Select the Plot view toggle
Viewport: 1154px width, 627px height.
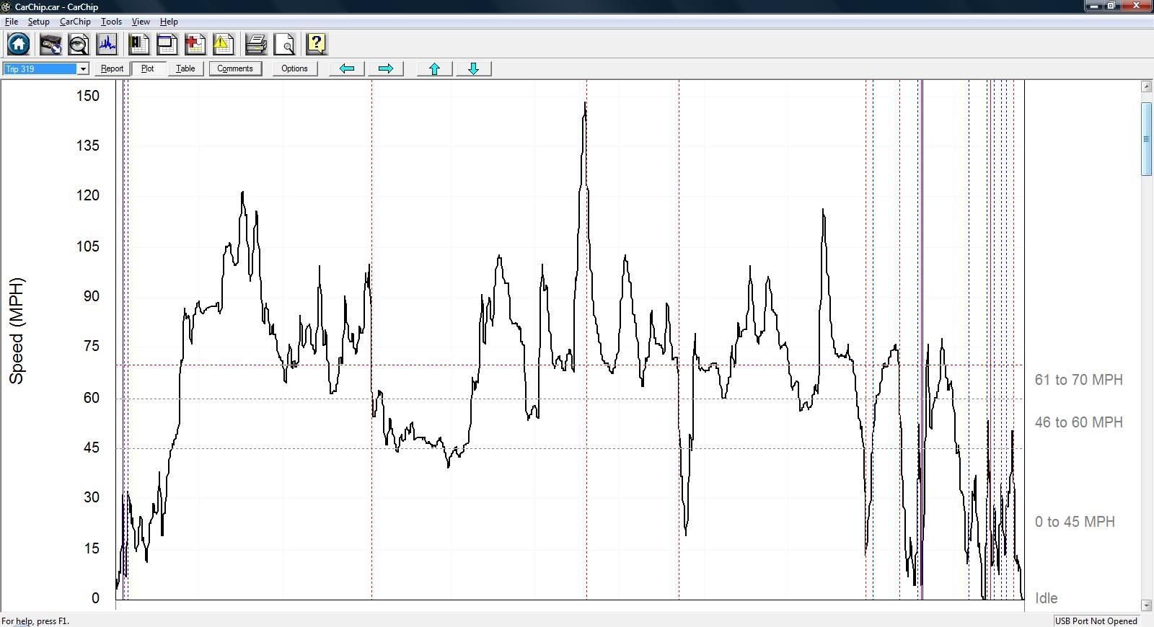[x=148, y=68]
